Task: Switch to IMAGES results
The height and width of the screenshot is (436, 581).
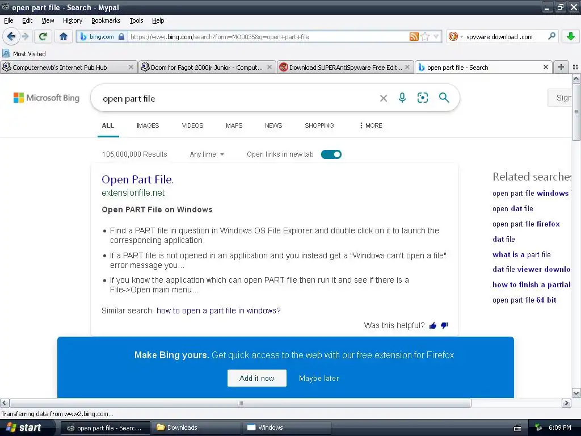Action: 148,125
